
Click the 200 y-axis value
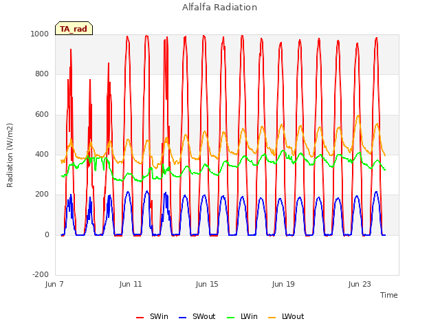(x=42, y=194)
